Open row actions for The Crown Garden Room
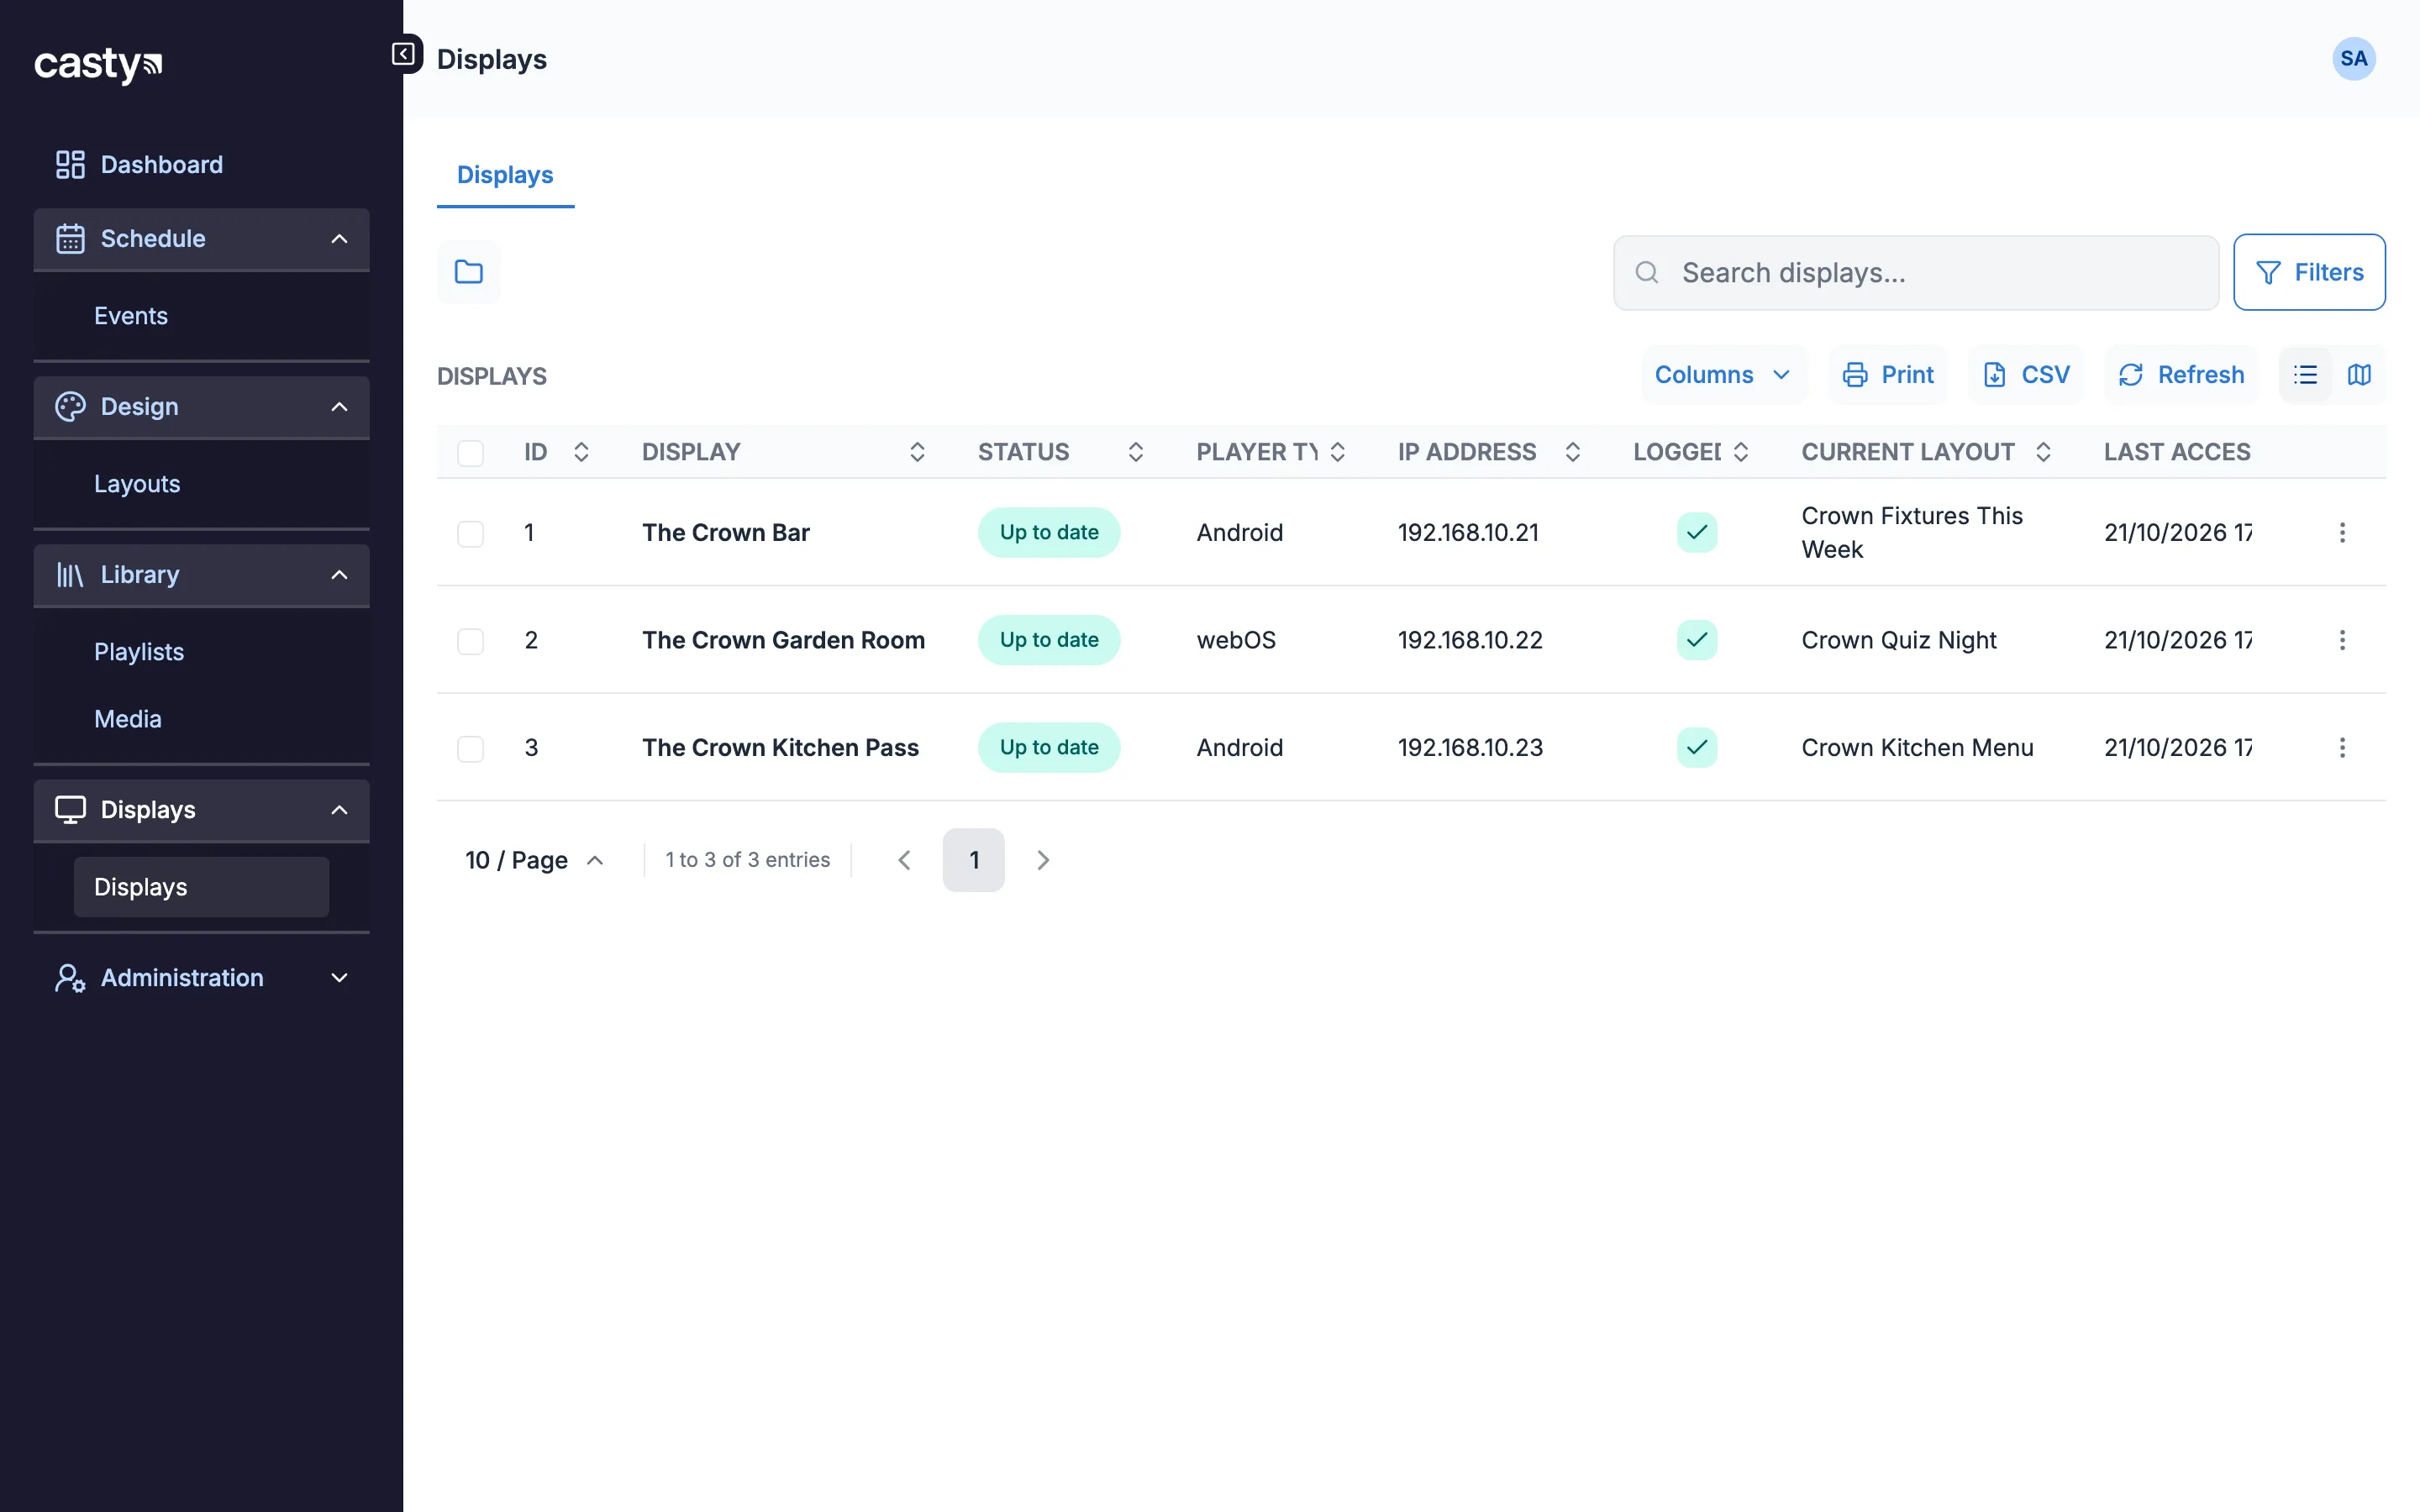The height and width of the screenshot is (1512, 2420). tap(2342, 640)
